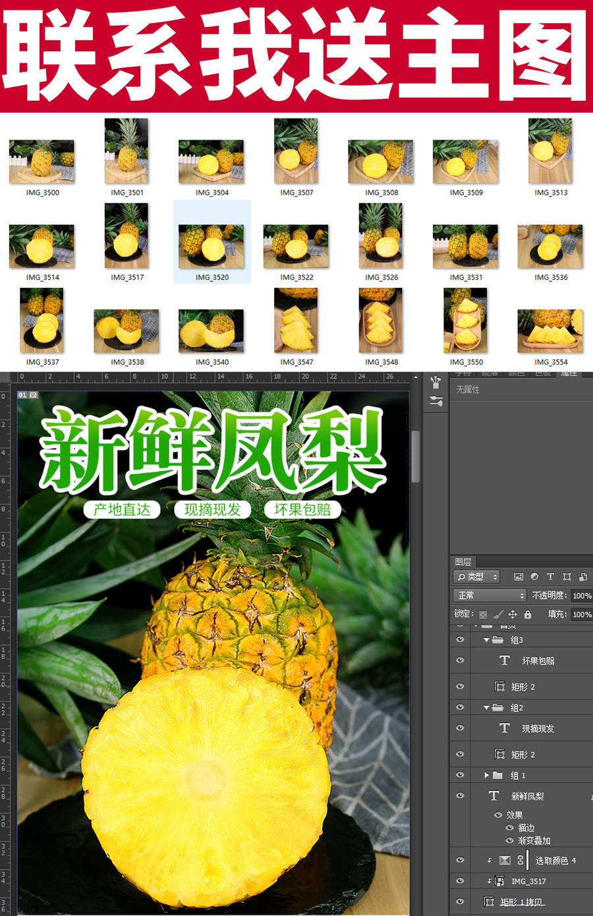The image size is (593, 916).
Task: Click lock all padlock icon
Action: coord(528,614)
